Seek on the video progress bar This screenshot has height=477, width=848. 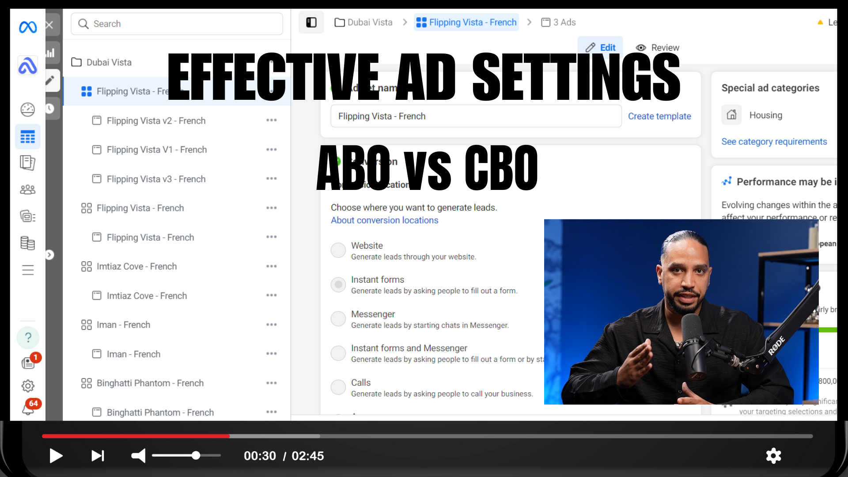[427, 436]
